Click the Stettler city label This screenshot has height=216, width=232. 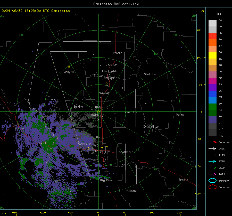point(150,74)
